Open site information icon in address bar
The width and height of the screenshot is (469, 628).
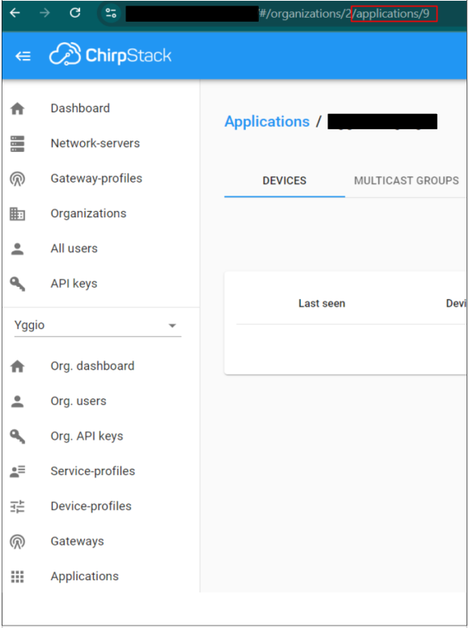pyautogui.click(x=111, y=13)
